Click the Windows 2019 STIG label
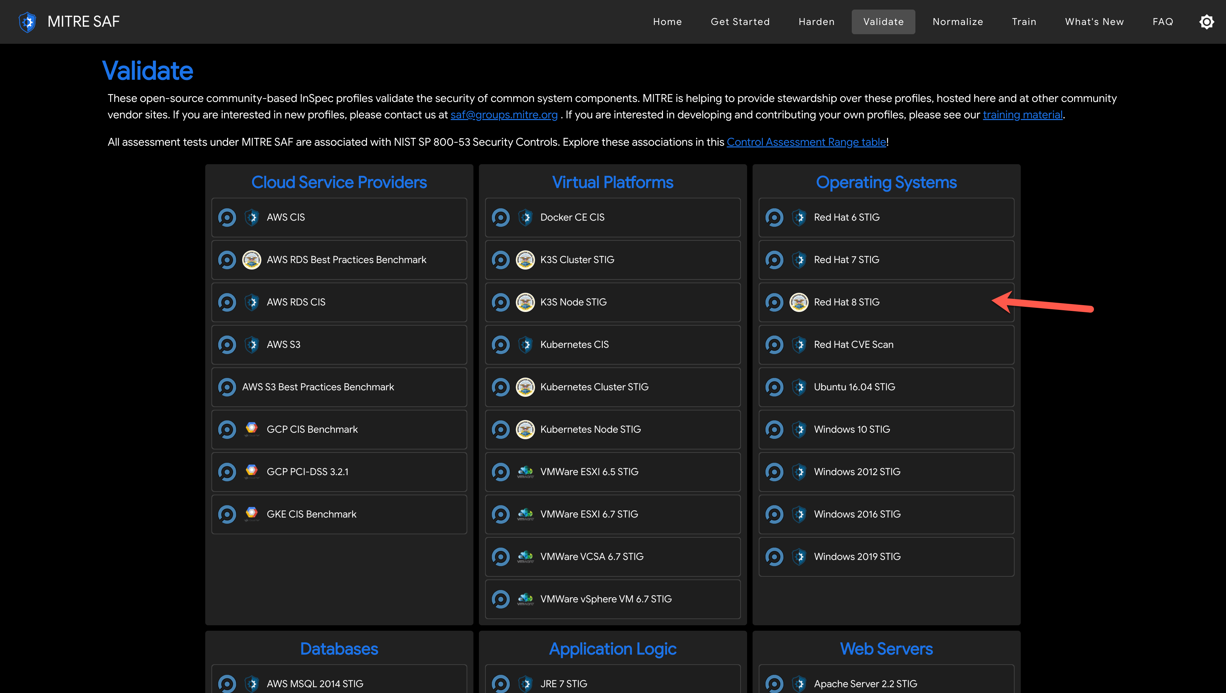The height and width of the screenshot is (693, 1226). pos(857,557)
